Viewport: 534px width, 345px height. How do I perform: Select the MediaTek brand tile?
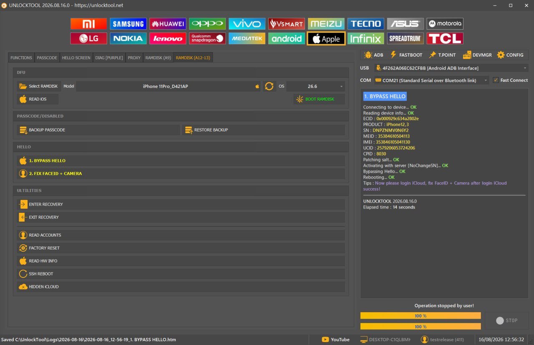[247, 39]
